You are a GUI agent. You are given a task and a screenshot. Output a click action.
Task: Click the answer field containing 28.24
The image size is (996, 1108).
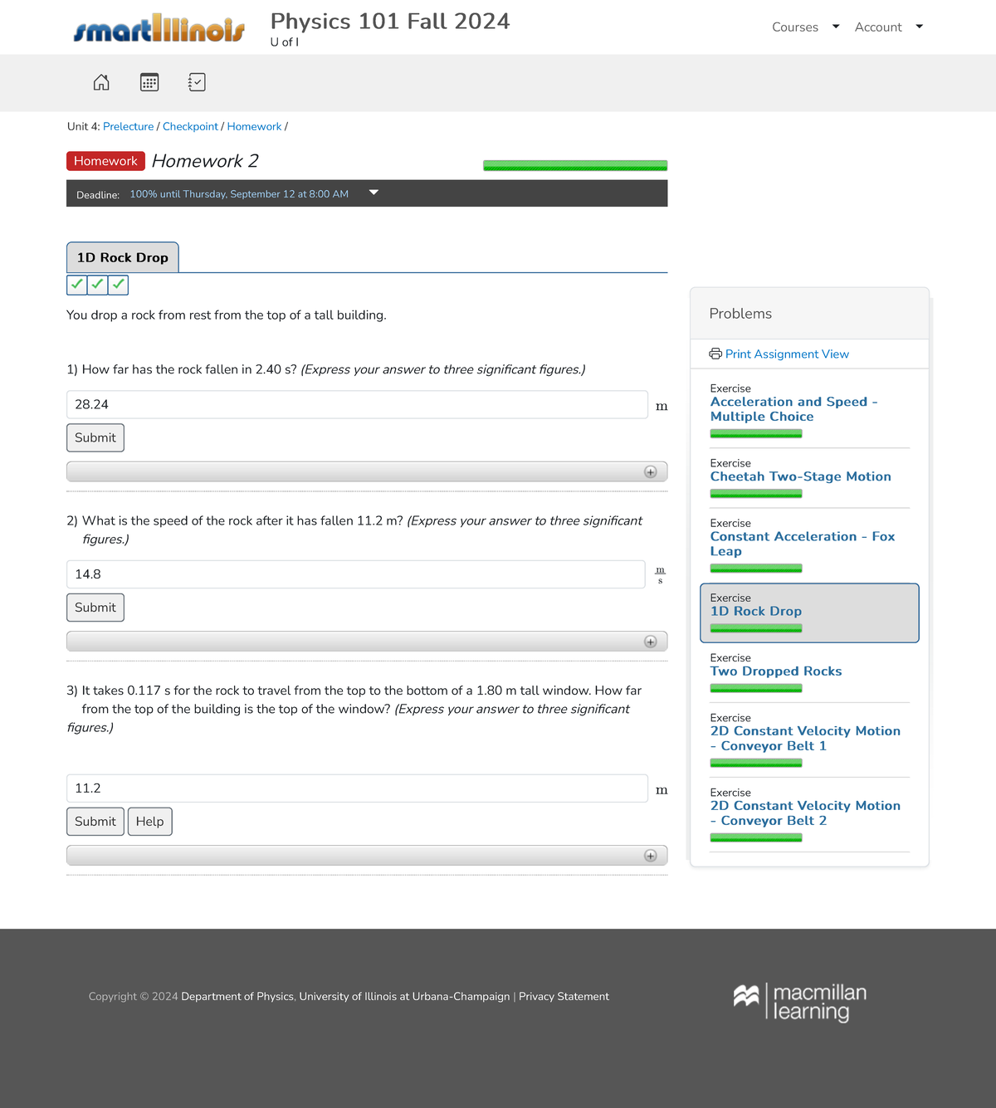[x=357, y=405]
